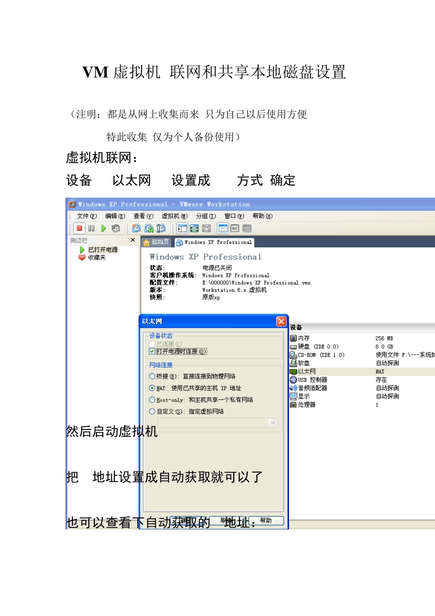
Task: Select the Host-only radio button
Action: pos(152,400)
